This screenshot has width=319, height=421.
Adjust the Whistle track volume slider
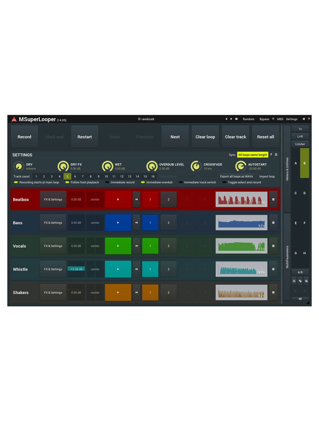click(76, 269)
